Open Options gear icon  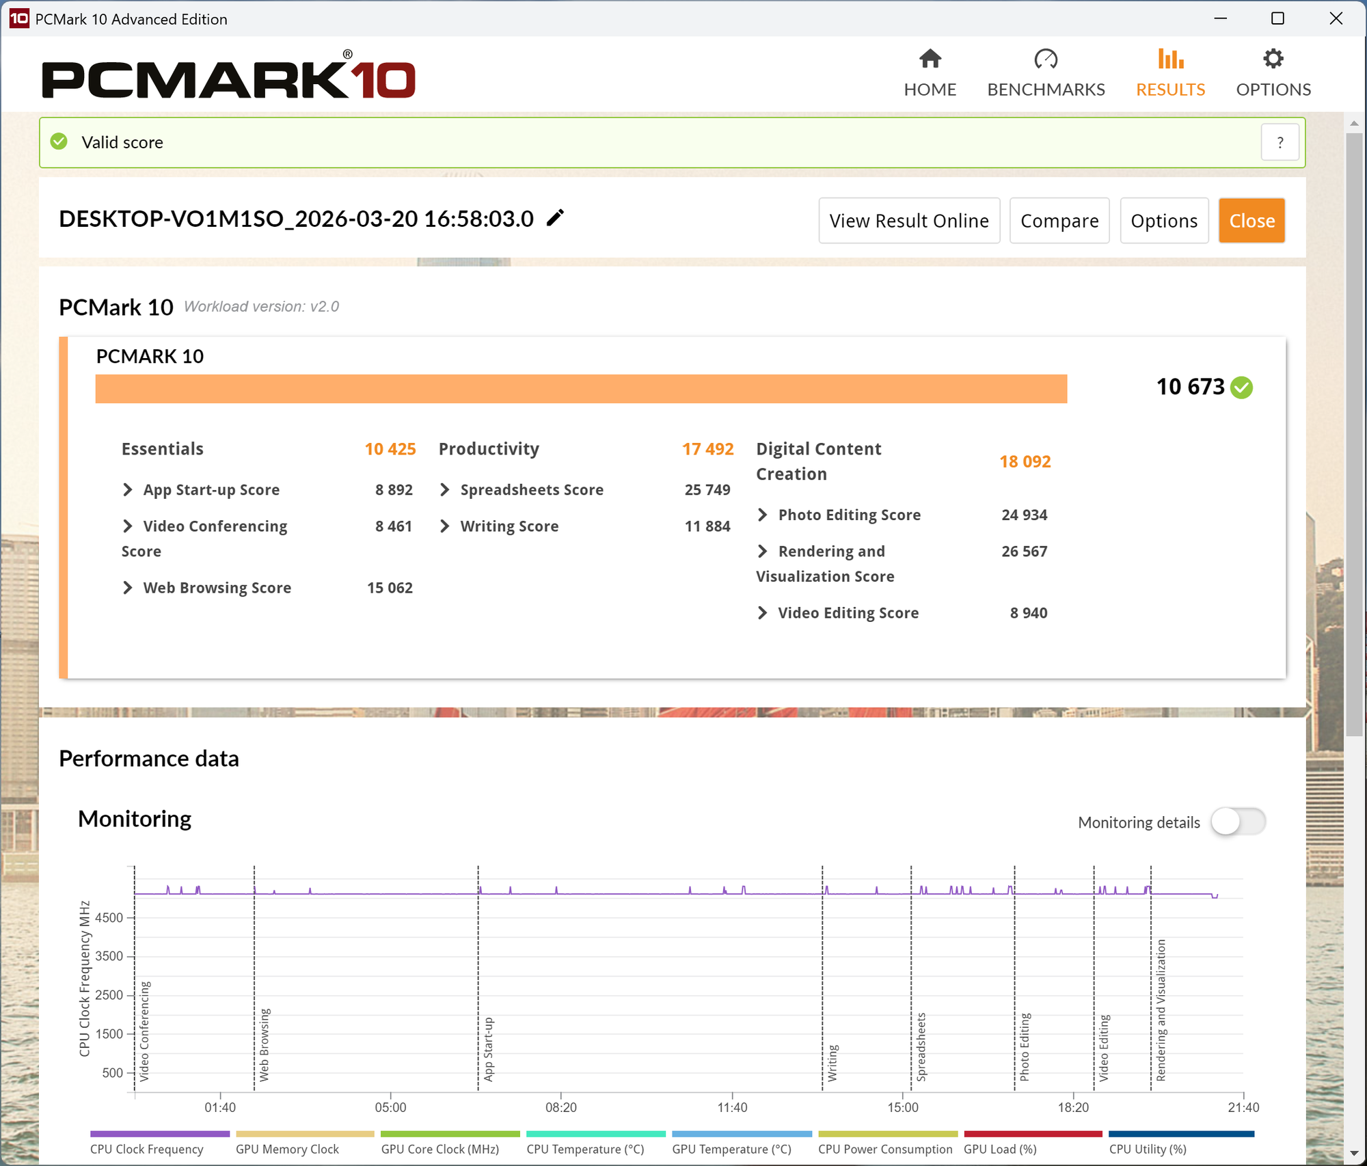(x=1273, y=59)
